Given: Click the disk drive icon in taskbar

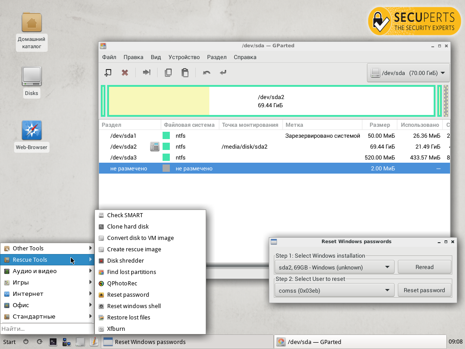Looking at the screenshot, I should (x=80, y=342).
